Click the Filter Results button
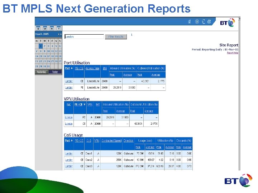The height and width of the screenshot is (193, 258). [x=116, y=37]
